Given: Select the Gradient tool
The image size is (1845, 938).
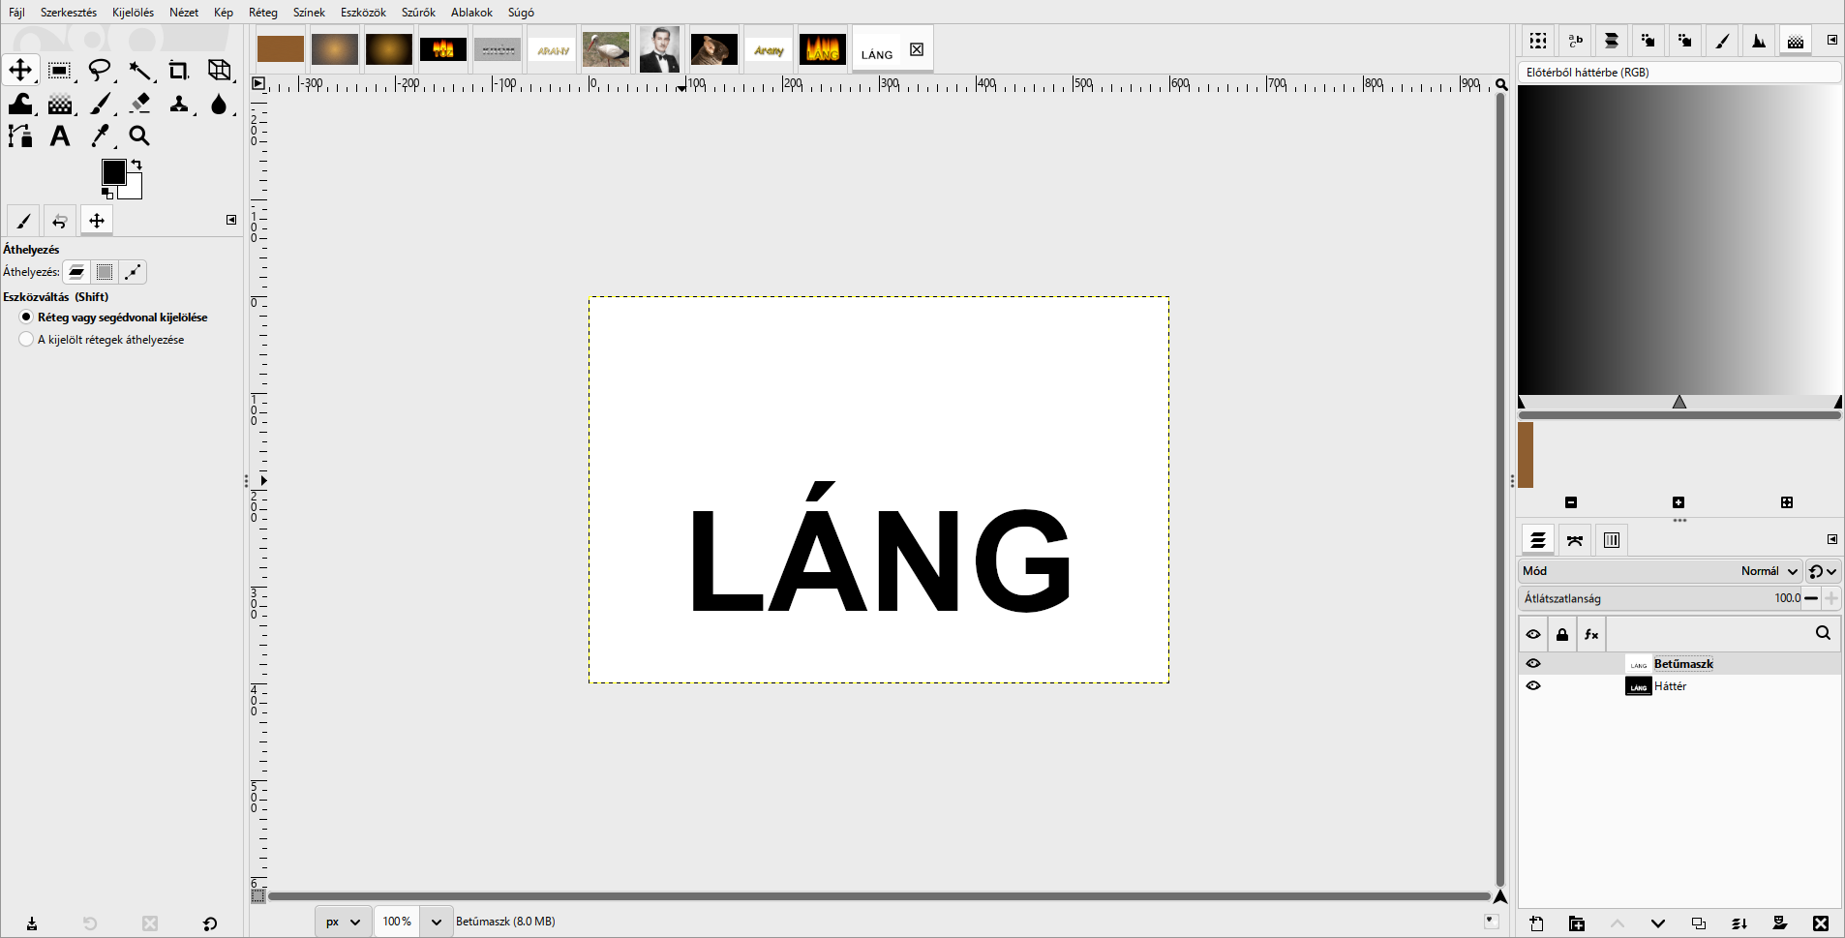Looking at the screenshot, I should coord(60,104).
